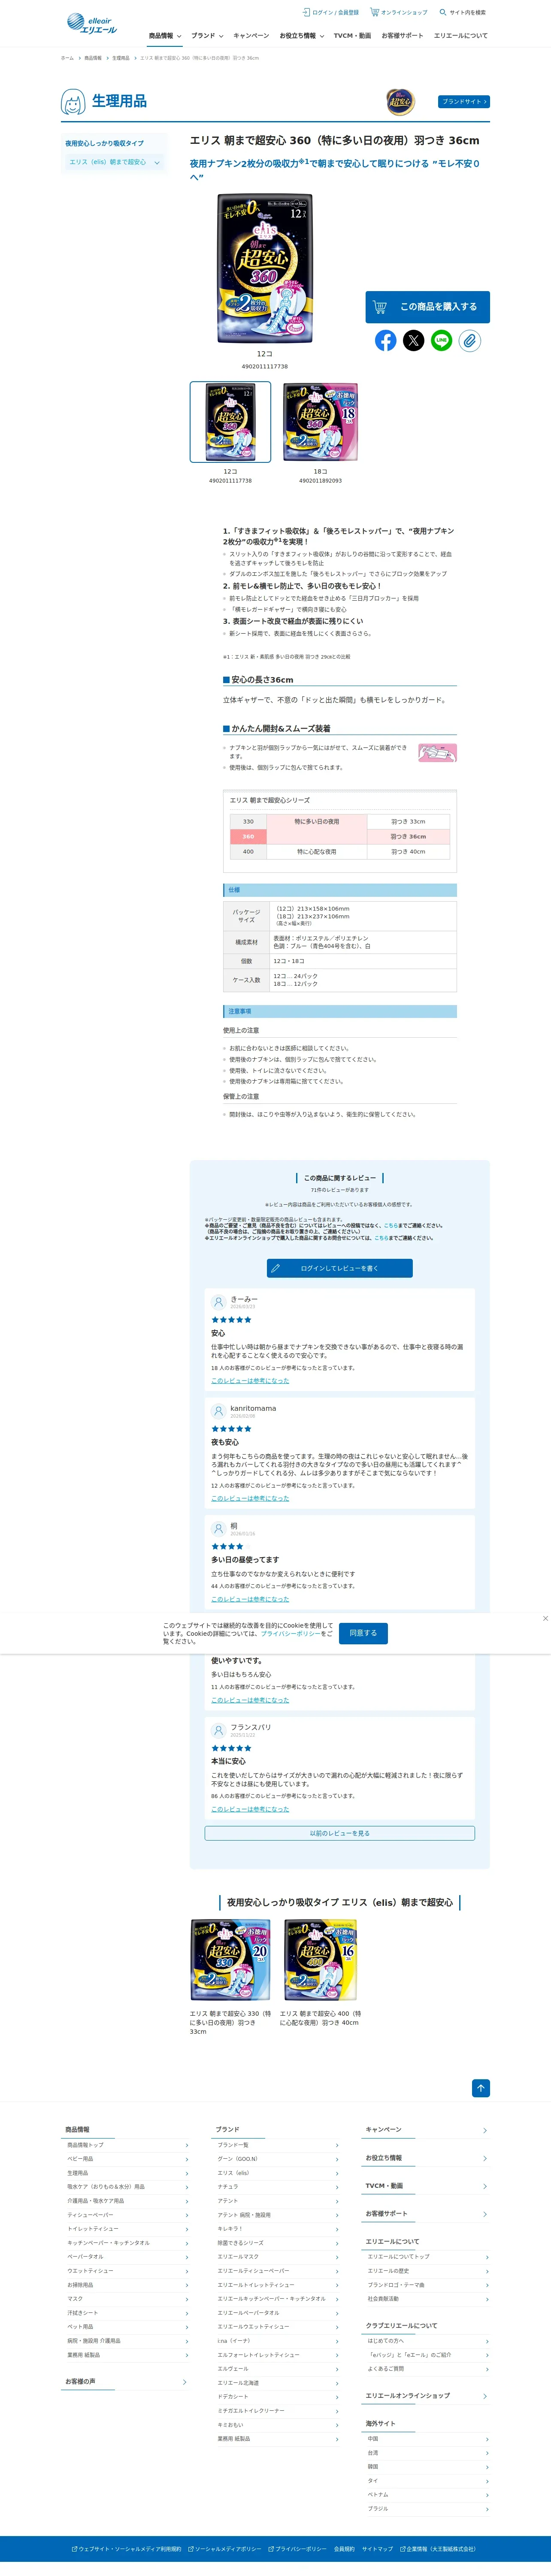
Task: Open the footer エリス（elis） brand link
Action: pos(233,2173)
